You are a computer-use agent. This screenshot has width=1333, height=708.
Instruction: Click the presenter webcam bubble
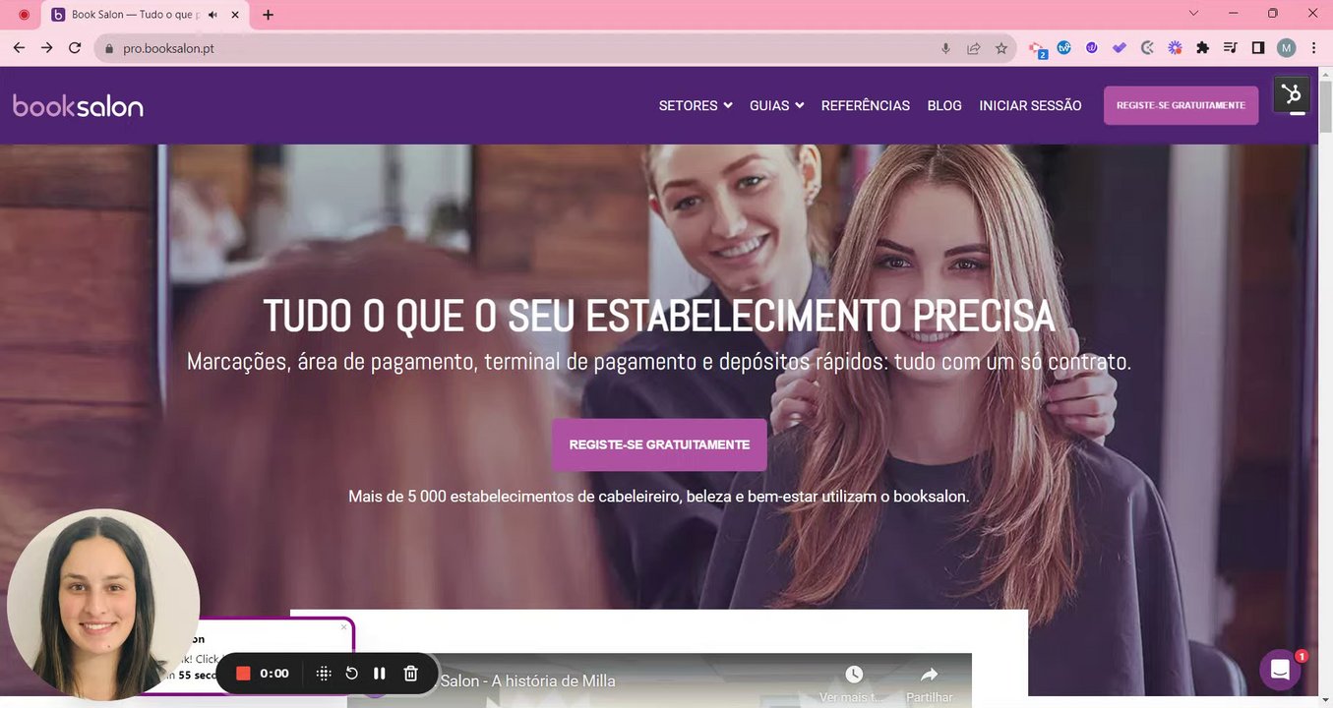(103, 605)
